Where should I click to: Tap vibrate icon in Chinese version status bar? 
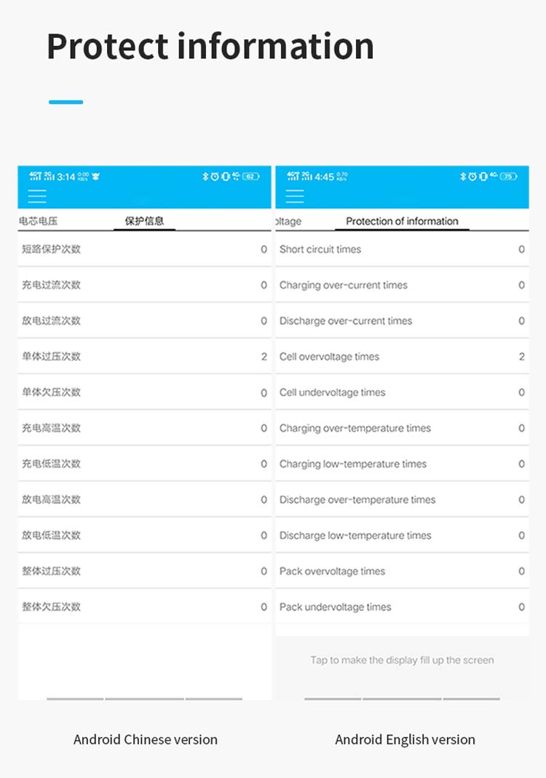tap(226, 176)
